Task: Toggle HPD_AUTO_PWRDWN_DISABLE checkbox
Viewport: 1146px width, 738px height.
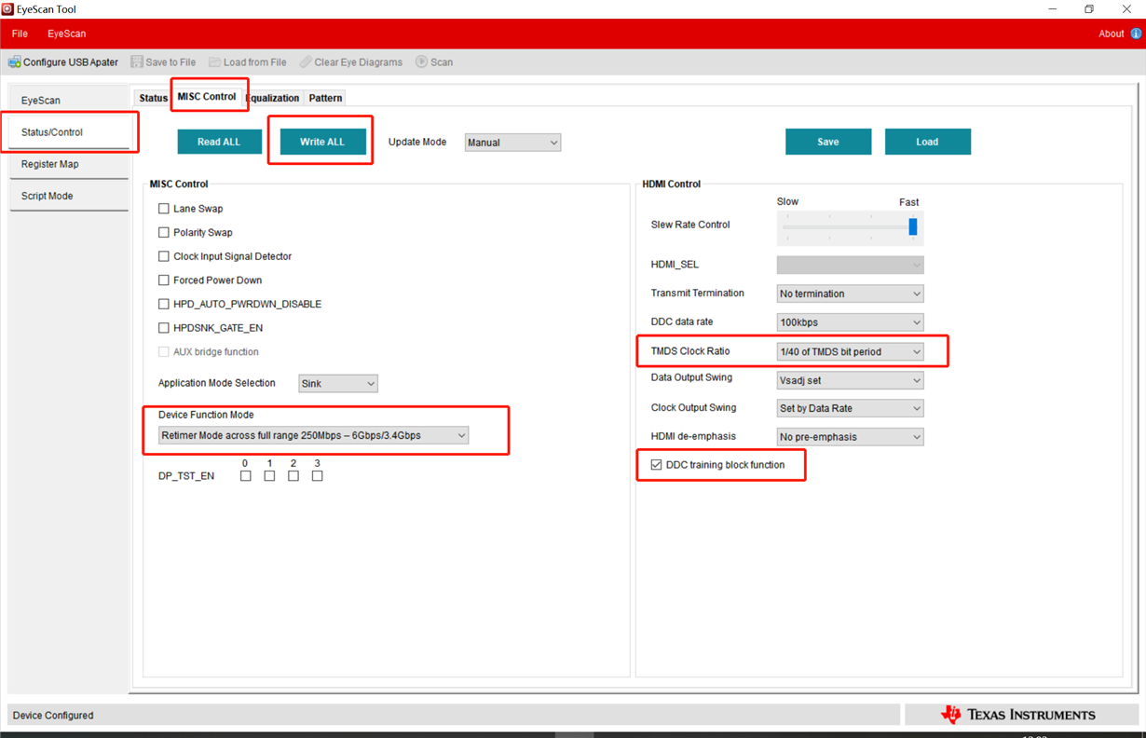Action: tap(164, 304)
